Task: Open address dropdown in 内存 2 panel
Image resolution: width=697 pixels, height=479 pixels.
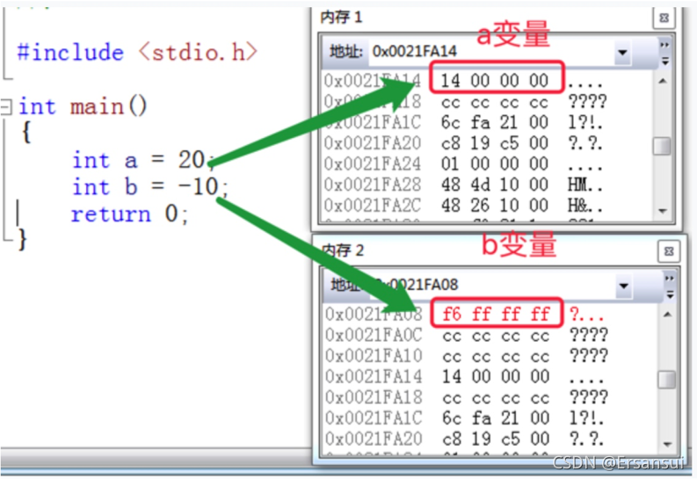Action: pyautogui.click(x=624, y=286)
